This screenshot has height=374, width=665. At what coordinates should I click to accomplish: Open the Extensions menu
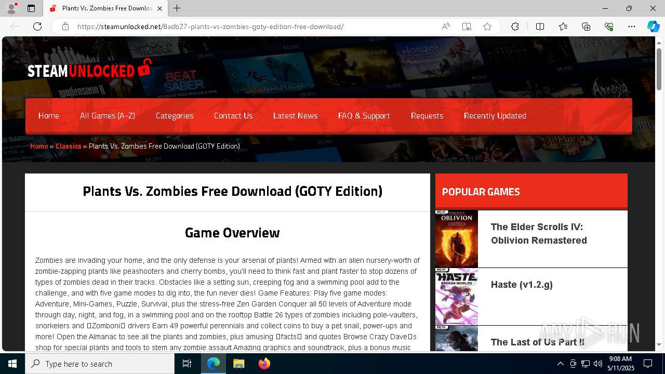tap(515, 26)
